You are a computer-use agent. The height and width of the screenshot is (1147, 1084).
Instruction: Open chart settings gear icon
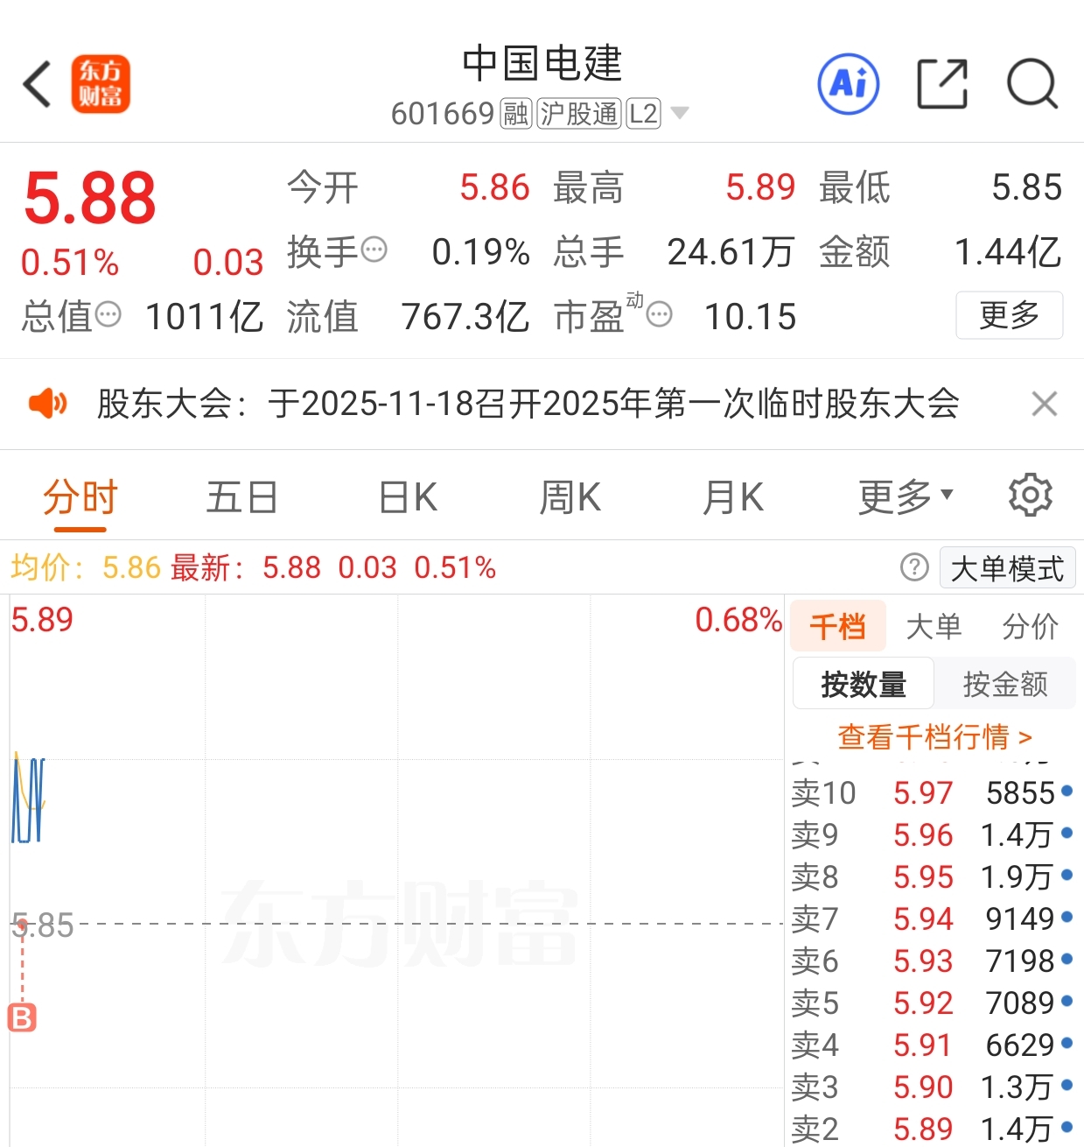pyautogui.click(x=1030, y=496)
